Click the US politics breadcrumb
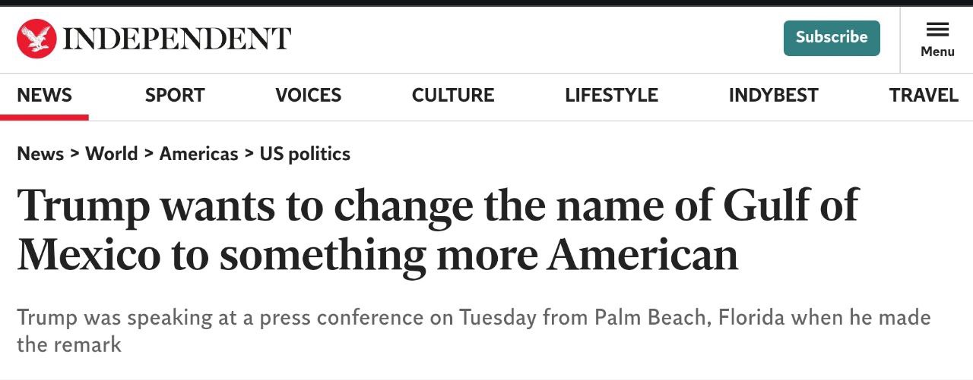Image resolution: width=973 pixels, height=380 pixels. click(x=305, y=154)
